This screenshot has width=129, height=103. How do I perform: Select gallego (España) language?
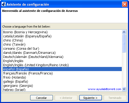point(62,82)
